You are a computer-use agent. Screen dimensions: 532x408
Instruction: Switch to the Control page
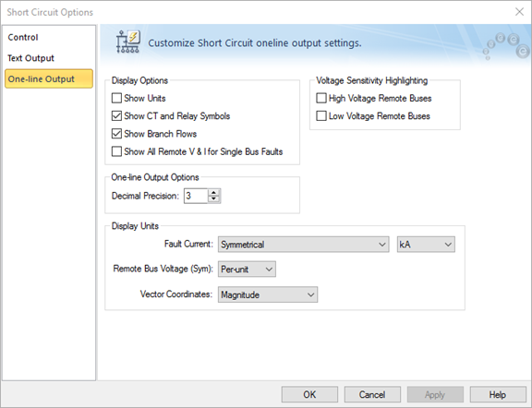point(23,37)
